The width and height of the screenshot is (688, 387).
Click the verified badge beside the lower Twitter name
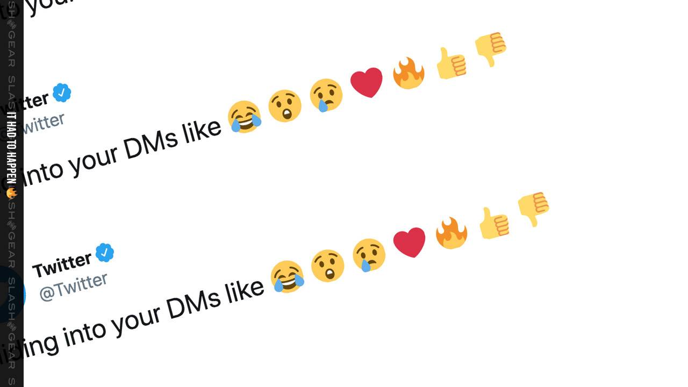point(105,253)
